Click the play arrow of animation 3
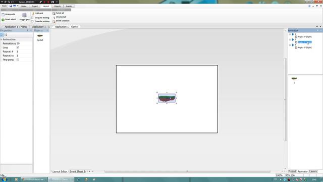The height and width of the screenshot is (182, 323). [x=293, y=45]
